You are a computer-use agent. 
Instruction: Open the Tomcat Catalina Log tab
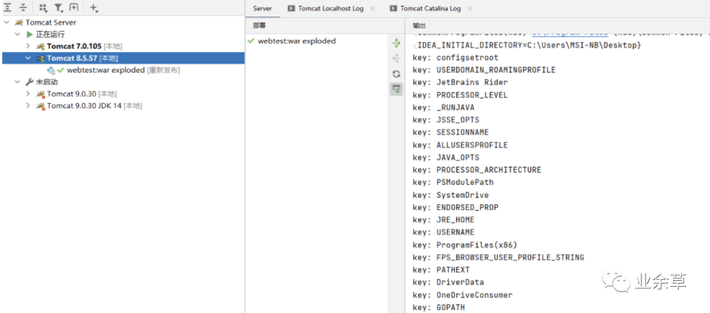(430, 9)
